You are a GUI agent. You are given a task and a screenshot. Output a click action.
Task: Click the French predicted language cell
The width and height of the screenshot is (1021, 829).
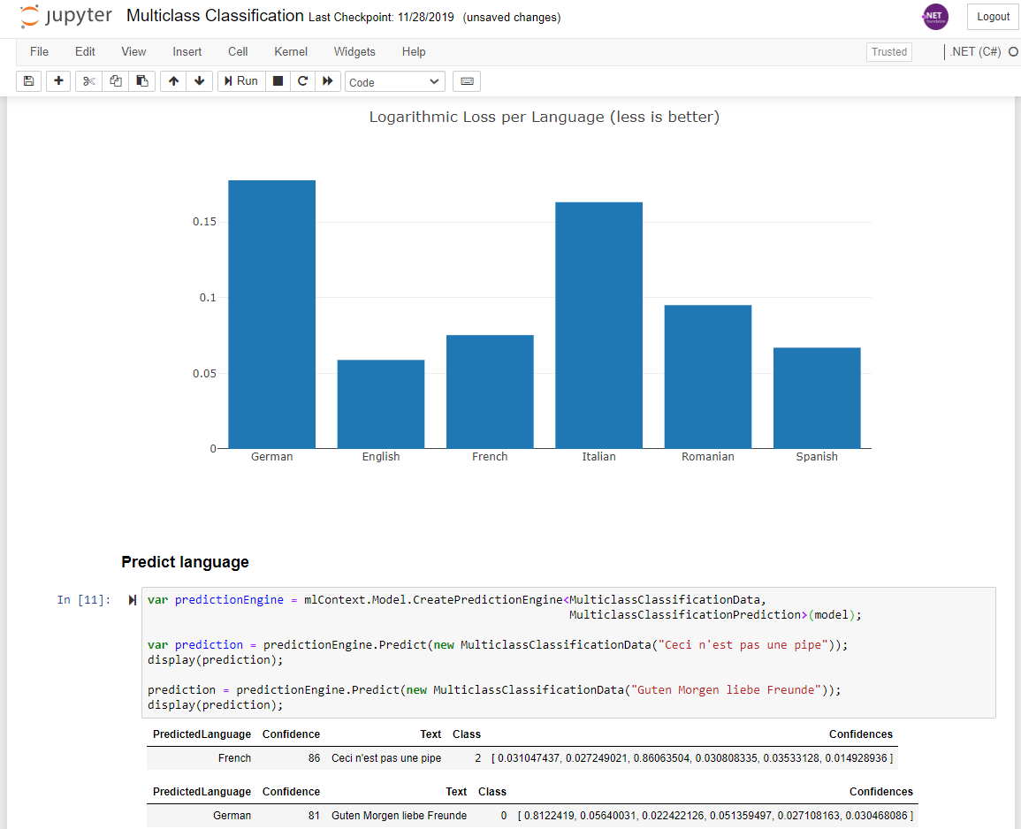point(234,758)
